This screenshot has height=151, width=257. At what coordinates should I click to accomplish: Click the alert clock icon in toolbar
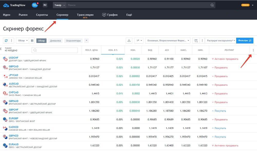(196, 41)
